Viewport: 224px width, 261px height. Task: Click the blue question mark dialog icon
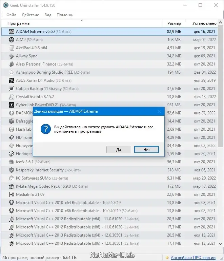[46, 129]
